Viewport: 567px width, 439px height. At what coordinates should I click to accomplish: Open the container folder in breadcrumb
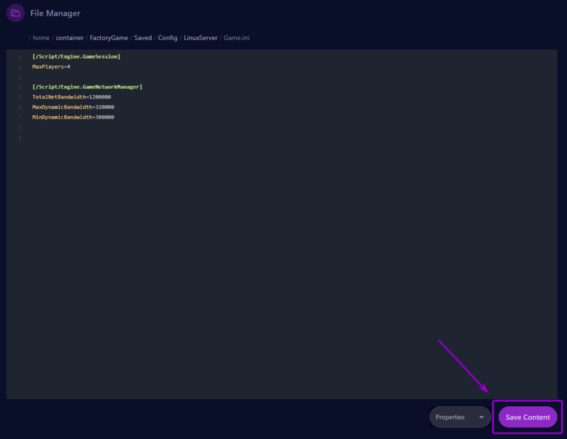[x=70, y=38]
